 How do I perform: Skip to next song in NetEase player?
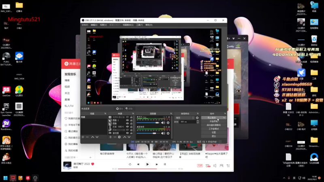(157, 165)
